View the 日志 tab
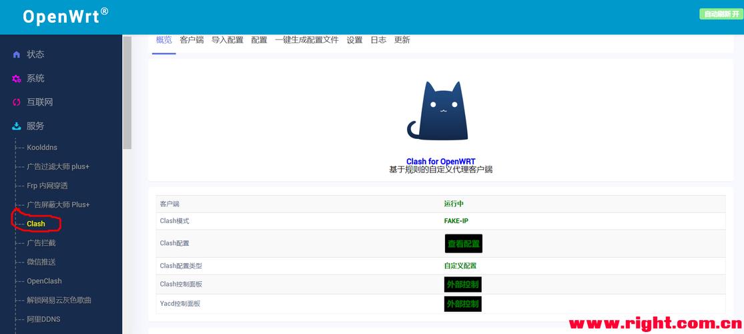The image size is (744, 334). tap(378, 40)
